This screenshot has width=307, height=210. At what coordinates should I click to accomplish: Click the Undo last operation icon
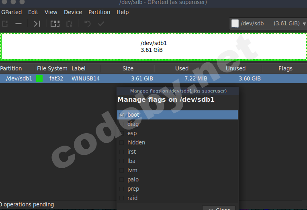coord(87,24)
